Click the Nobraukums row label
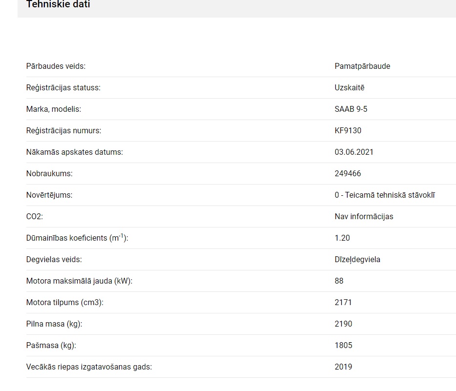Screen dimensions: 456x391 [49, 174]
